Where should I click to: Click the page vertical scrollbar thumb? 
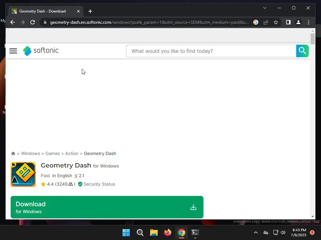point(313,39)
